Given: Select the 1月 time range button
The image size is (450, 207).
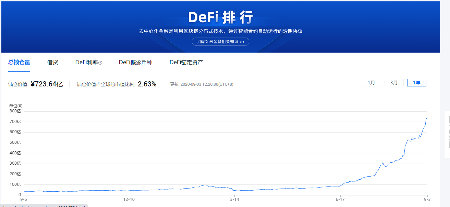Looking at the screenshot, I should pos(372,83).
